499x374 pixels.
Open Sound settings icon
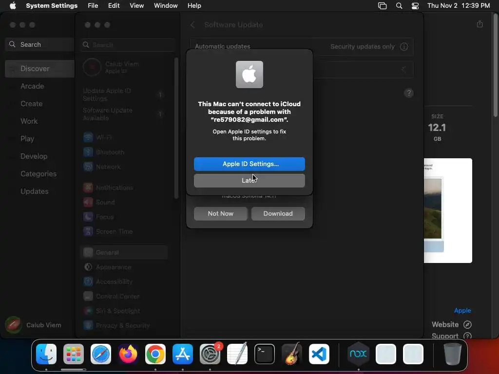tap(88, 202)
